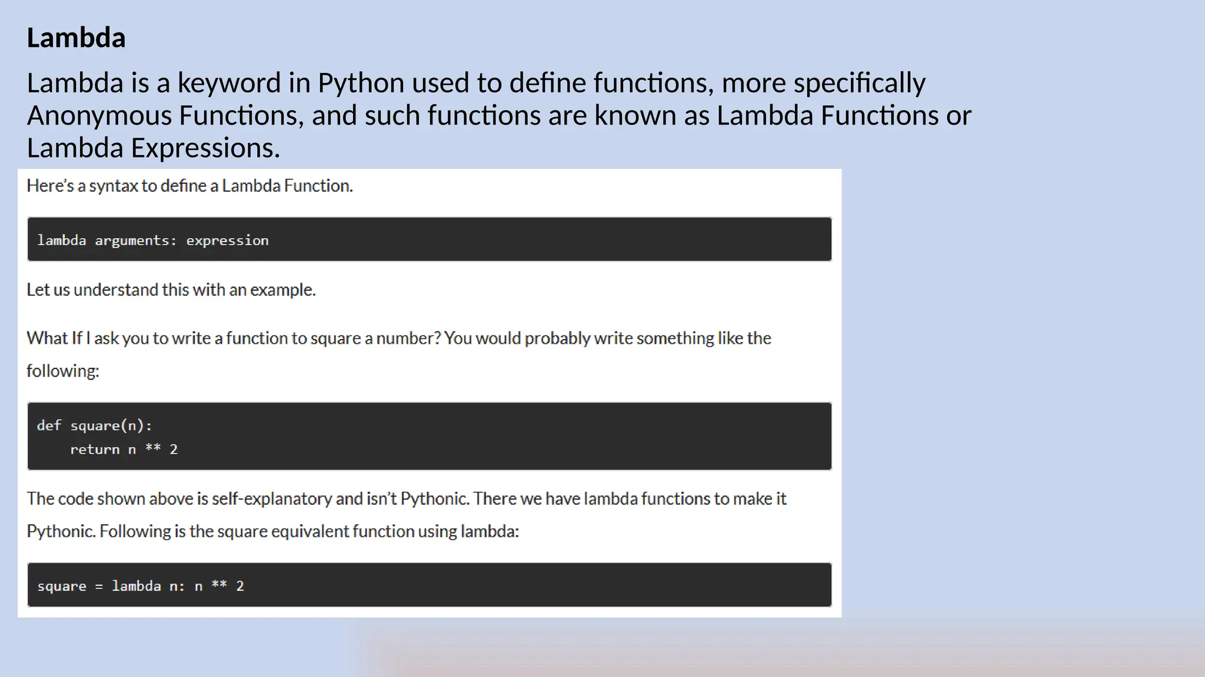Click the text 'Lambda Expressions.'
This screenshot has width=1205, height=677.
(153, 148)
